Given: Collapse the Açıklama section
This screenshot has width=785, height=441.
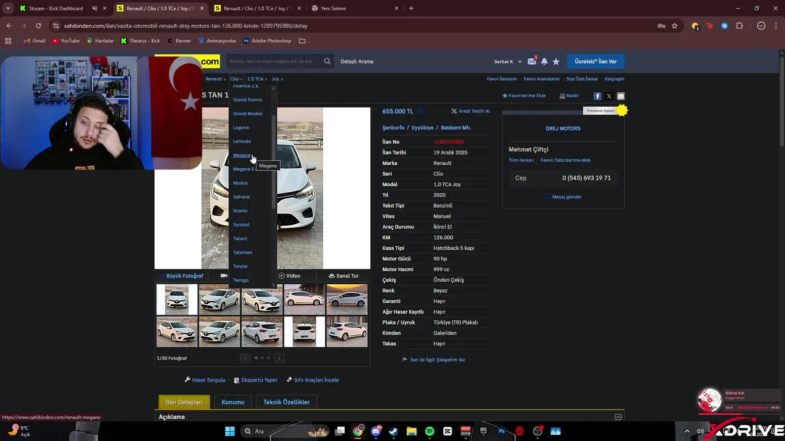Looking at the screenshot, I should point(618,417).
